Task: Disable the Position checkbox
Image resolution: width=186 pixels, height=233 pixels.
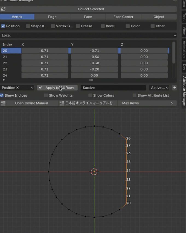Action: [x=3, y=26]
